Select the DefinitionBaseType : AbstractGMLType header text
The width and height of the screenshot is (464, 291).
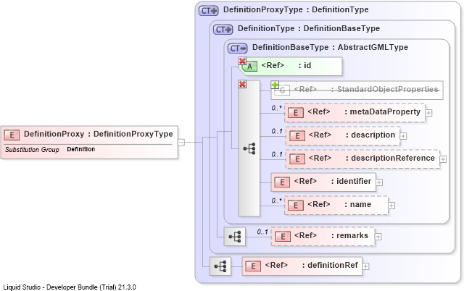pyautogui.click(x=330, y=47)
